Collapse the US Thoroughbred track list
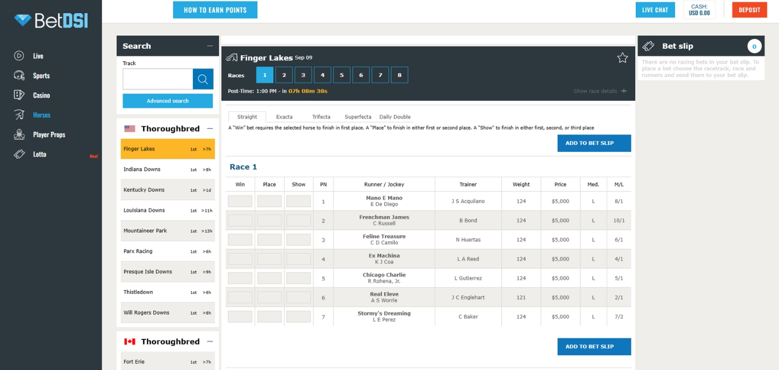779x370 pixels. click(210, 128)
